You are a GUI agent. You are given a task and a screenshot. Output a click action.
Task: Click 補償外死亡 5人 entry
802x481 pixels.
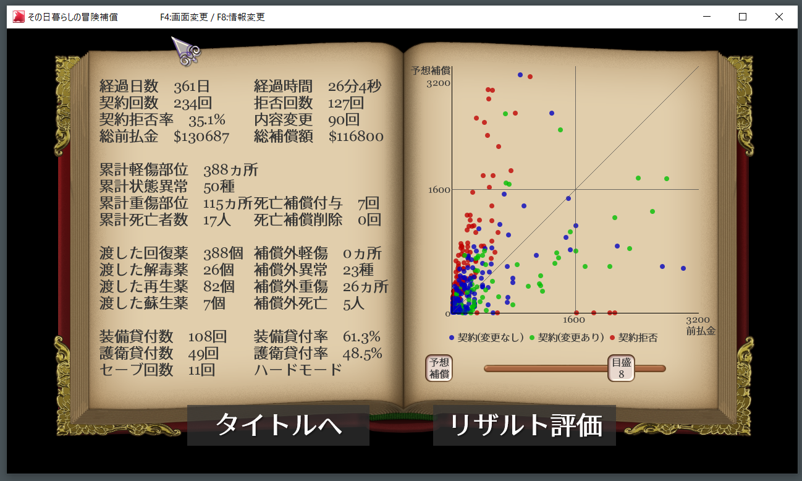[310, 304]
